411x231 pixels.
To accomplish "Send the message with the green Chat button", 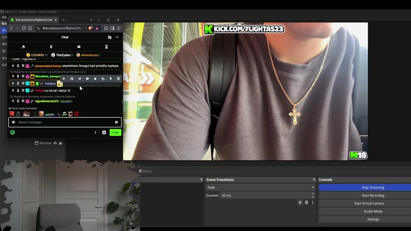I will tap(115, 133).
